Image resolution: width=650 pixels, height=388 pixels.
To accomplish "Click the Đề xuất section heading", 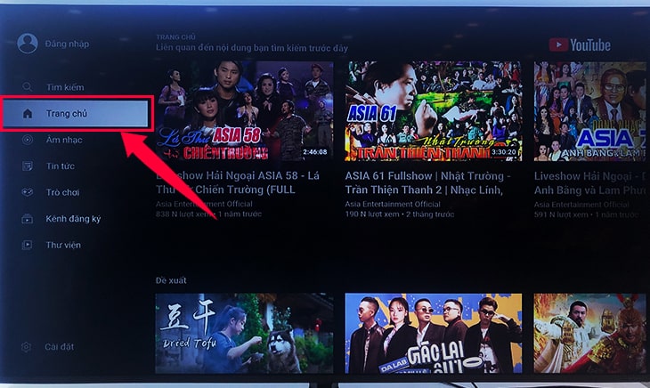I will [x=171, y=280].
